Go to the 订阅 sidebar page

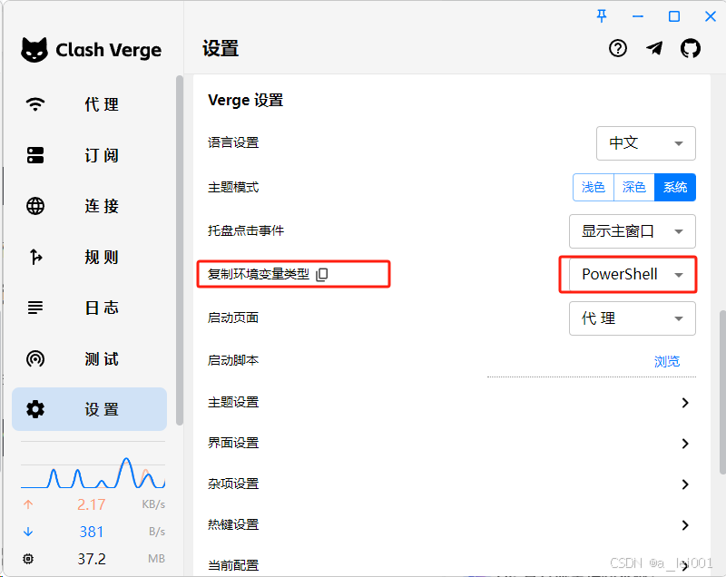coord(89,155)
